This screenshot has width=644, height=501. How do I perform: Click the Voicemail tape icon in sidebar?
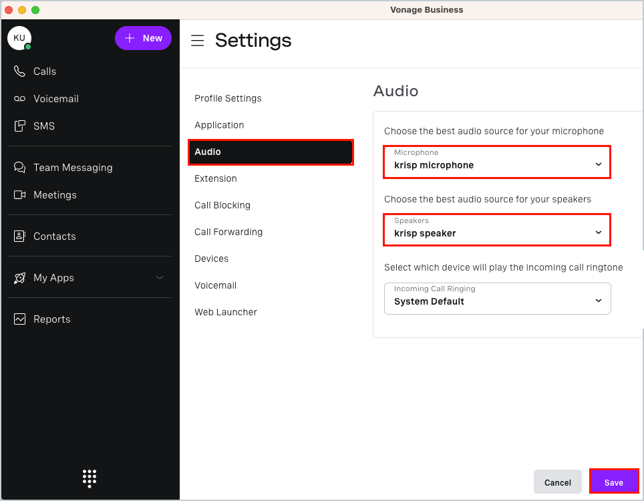pos(19,99)
